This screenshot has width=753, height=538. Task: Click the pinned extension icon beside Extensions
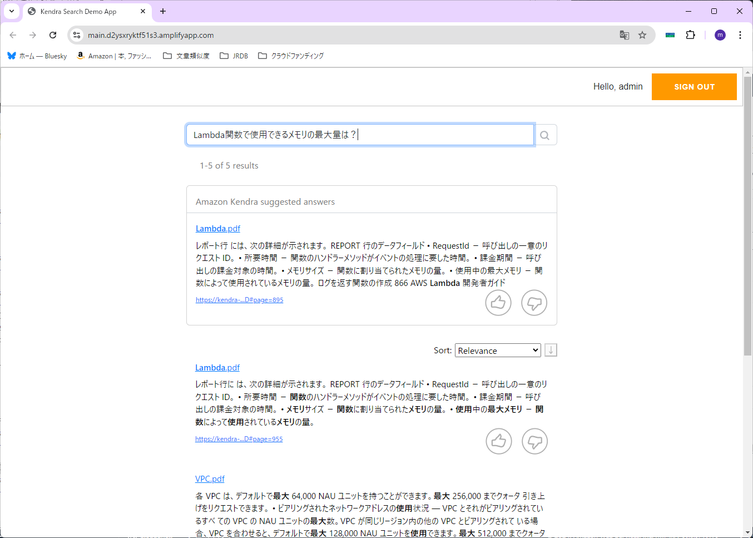pos(670,35)
